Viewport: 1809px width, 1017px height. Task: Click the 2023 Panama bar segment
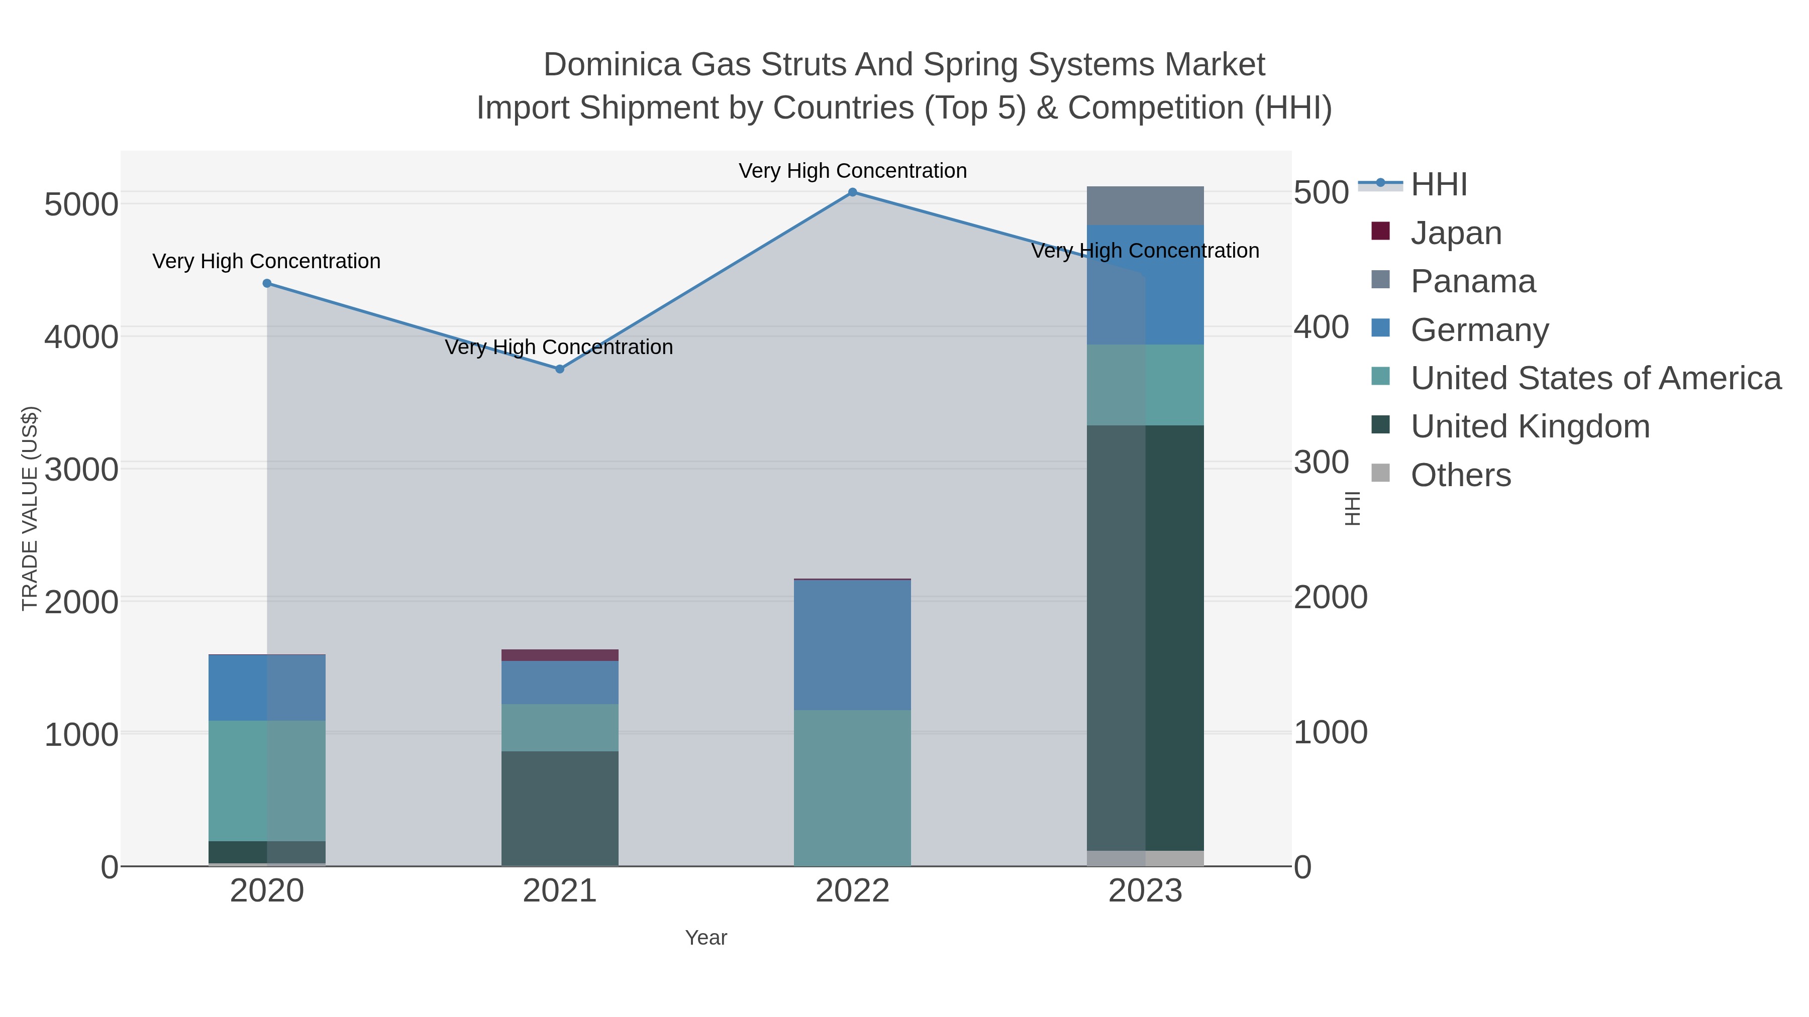tap(1145, 205)
